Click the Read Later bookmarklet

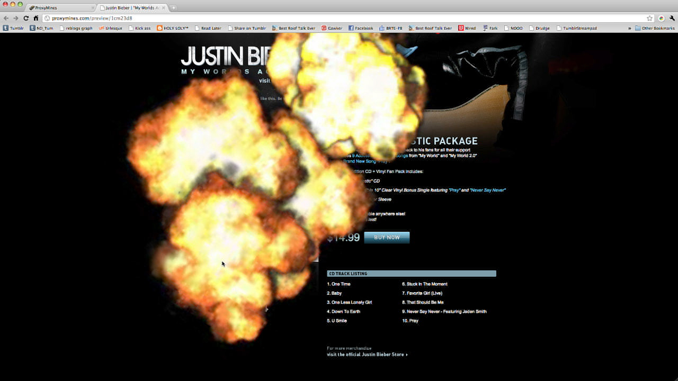208,28
